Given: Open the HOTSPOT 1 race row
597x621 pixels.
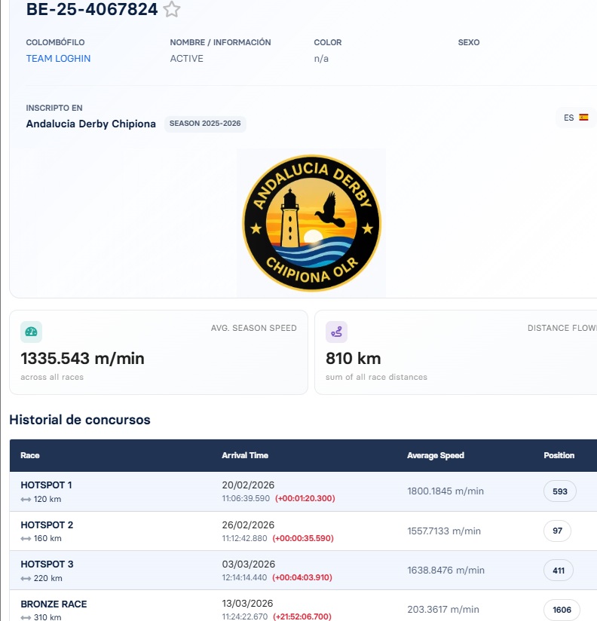Looking at the screenshot, I should 303,491.
